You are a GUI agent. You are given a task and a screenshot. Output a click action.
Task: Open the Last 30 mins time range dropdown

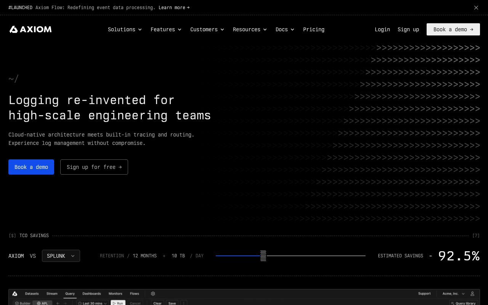(92, 303)
